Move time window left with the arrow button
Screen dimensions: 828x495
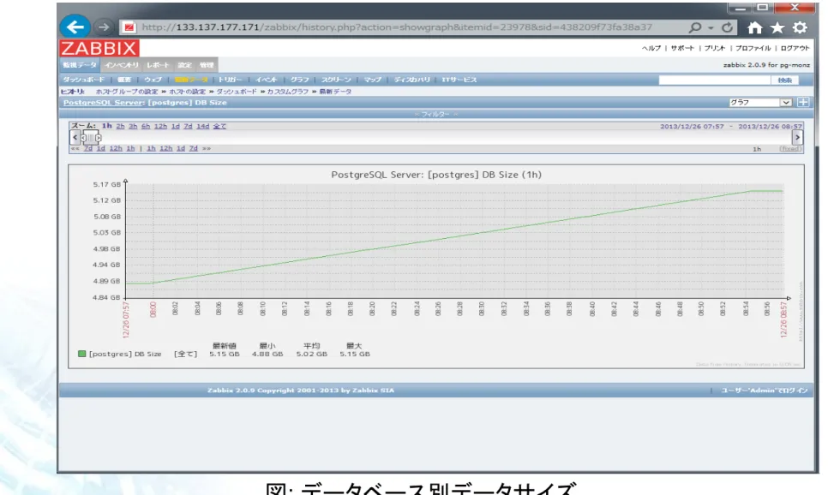tap(75, 138)
